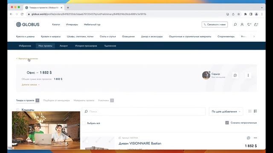
Task: Reload the page with refresh icon
Action: [x=22, y=14]
